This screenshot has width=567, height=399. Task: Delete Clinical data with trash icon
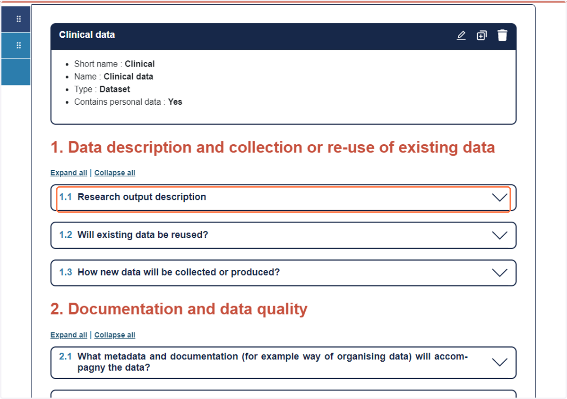[x=502, y=35]
